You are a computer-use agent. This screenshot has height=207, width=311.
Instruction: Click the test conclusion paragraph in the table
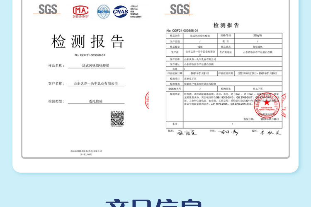point(232,99)
